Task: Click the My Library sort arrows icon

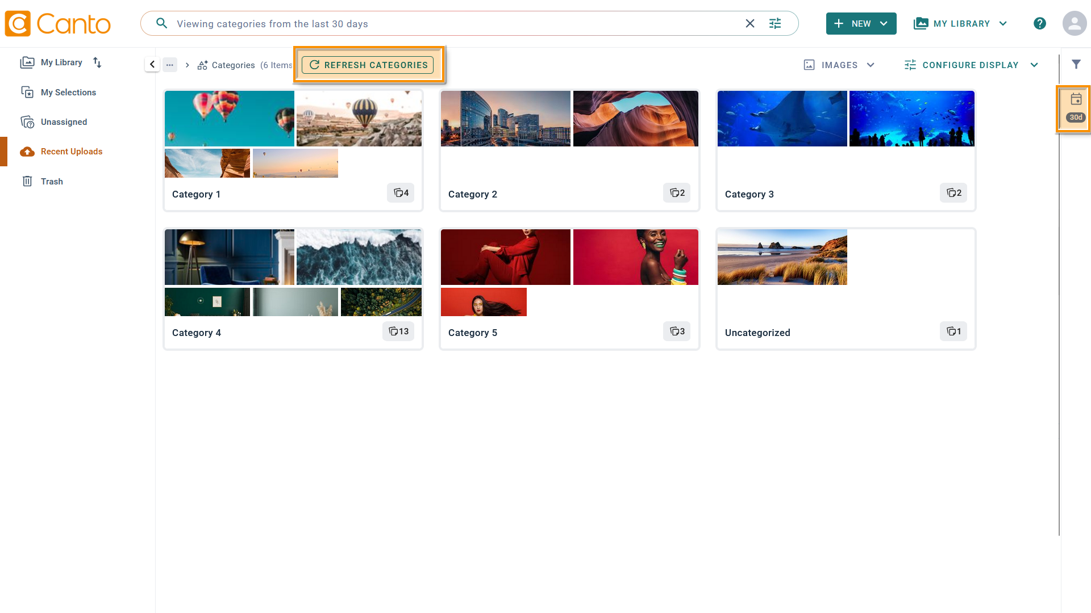Action: 97,62
